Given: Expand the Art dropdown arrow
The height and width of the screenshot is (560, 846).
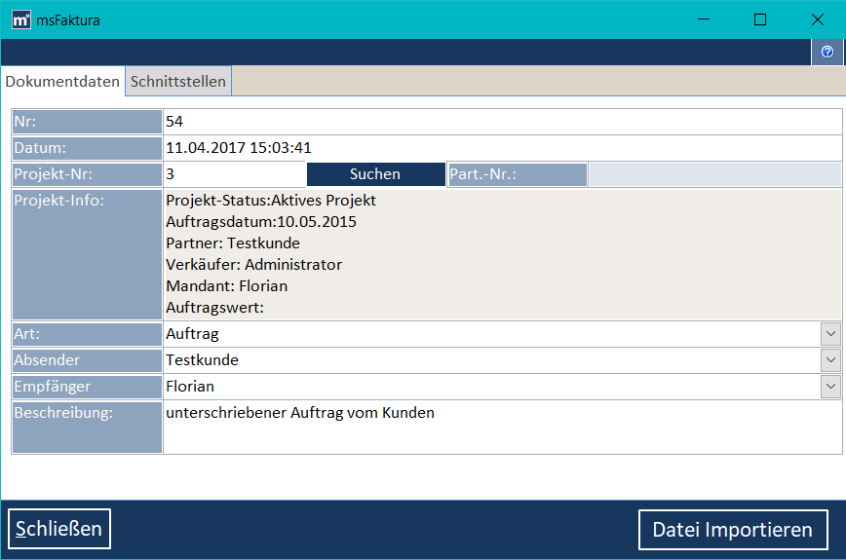Looking at the screenshot, I should click(x=830, y=334).
